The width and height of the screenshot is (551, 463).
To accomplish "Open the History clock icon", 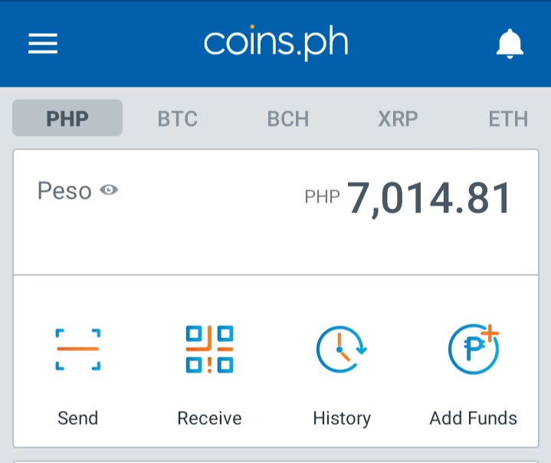I will click(x=341, y=349).
